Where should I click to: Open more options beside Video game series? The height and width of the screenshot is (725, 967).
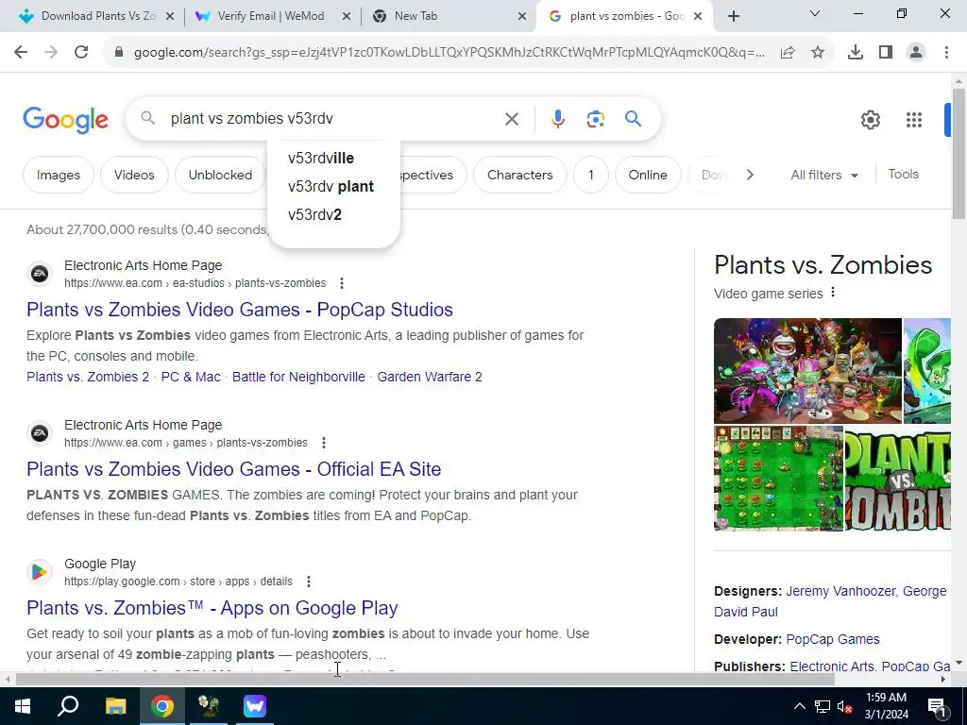[x=833, y=293]
